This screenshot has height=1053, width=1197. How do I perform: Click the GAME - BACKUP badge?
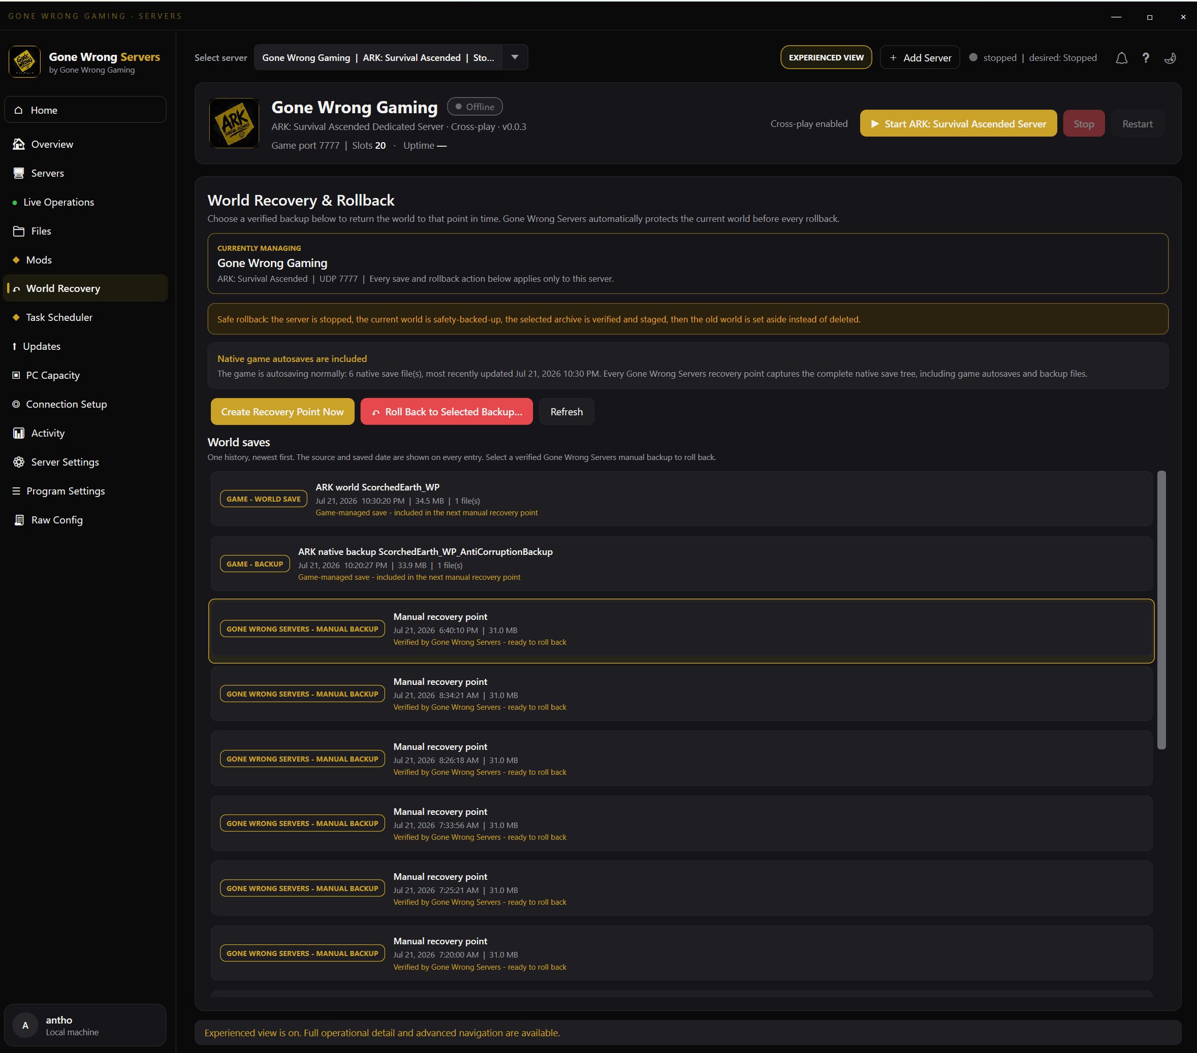255,564
